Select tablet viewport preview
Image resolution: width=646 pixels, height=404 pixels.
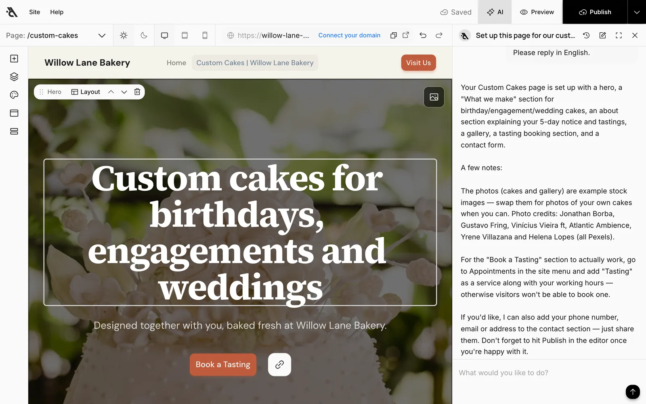(x=185, y=36)
